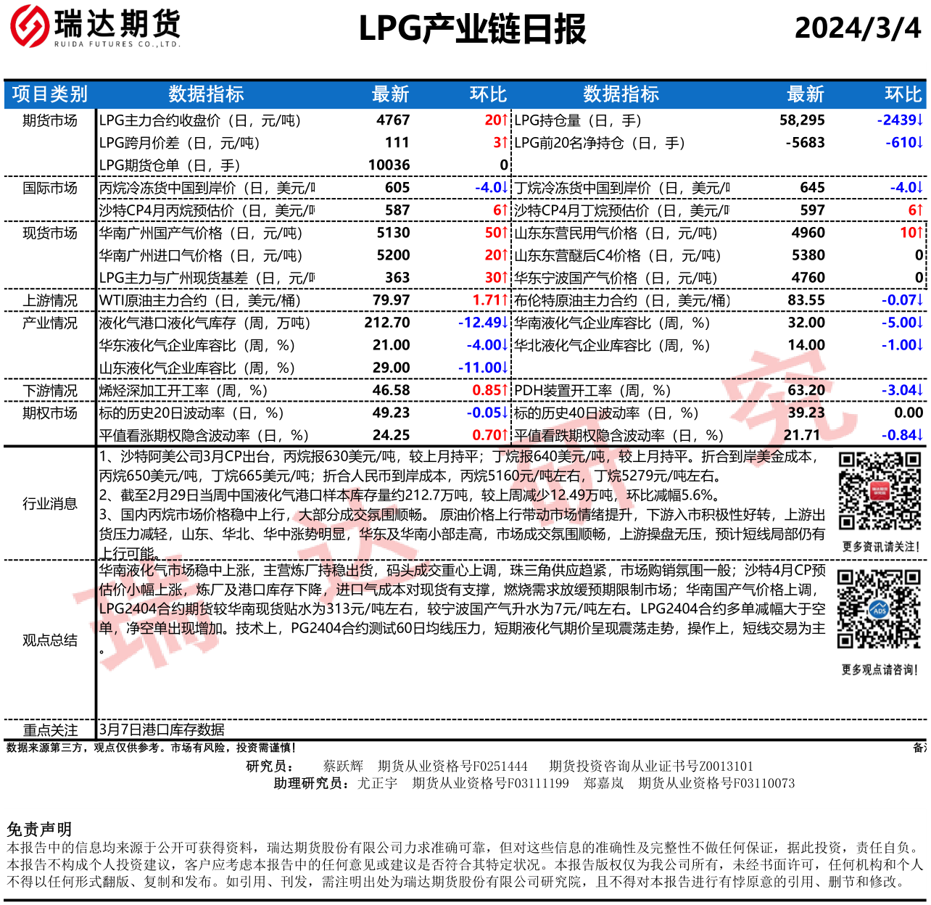Click the 3月7日港口库存数据 text

tap(162, 730)
